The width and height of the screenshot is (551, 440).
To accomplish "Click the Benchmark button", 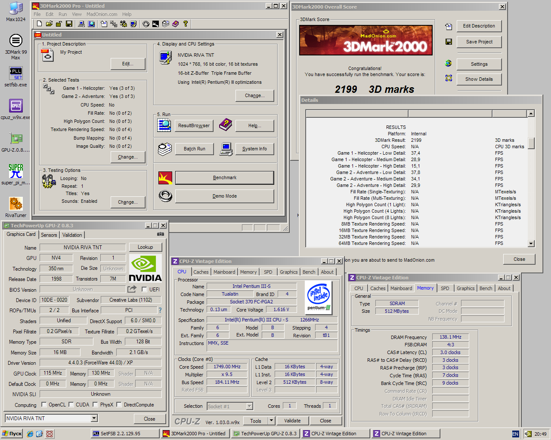I will 224,177.
